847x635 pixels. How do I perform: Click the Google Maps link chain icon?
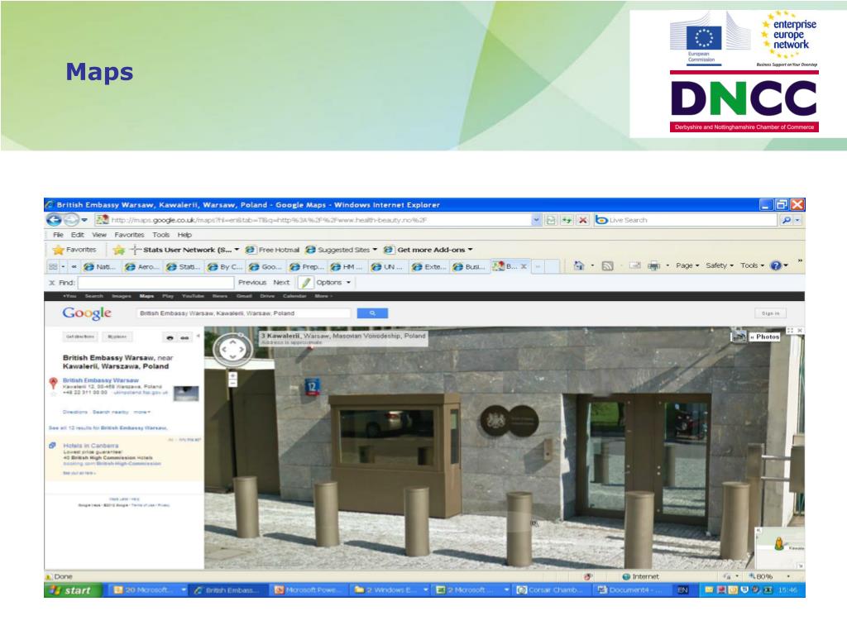[184, 337]
